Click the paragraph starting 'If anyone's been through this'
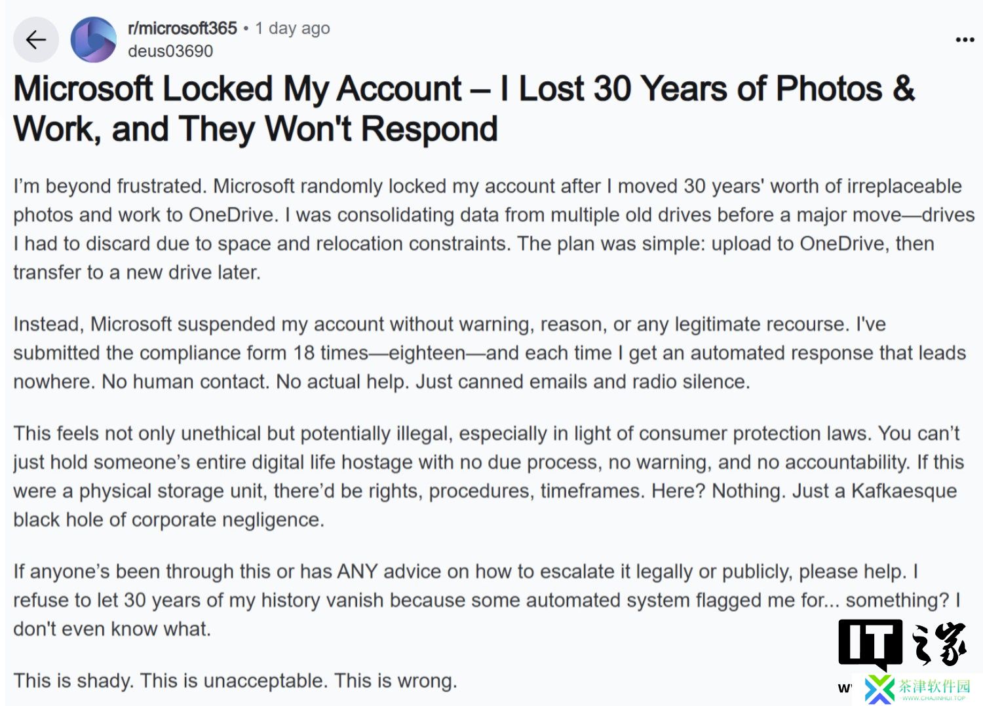 click(487, 601)
